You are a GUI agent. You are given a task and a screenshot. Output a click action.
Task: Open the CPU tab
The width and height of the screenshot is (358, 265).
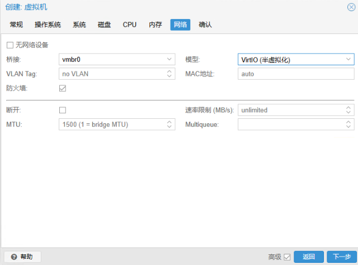coord(129,25)
